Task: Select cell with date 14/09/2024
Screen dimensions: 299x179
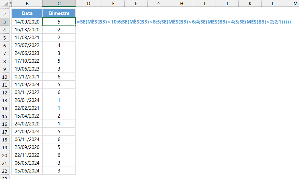Action: click(27, 85)
